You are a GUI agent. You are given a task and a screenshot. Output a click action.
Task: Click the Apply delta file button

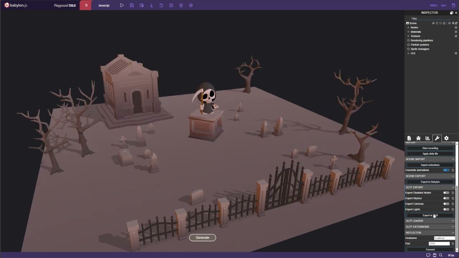430,154
